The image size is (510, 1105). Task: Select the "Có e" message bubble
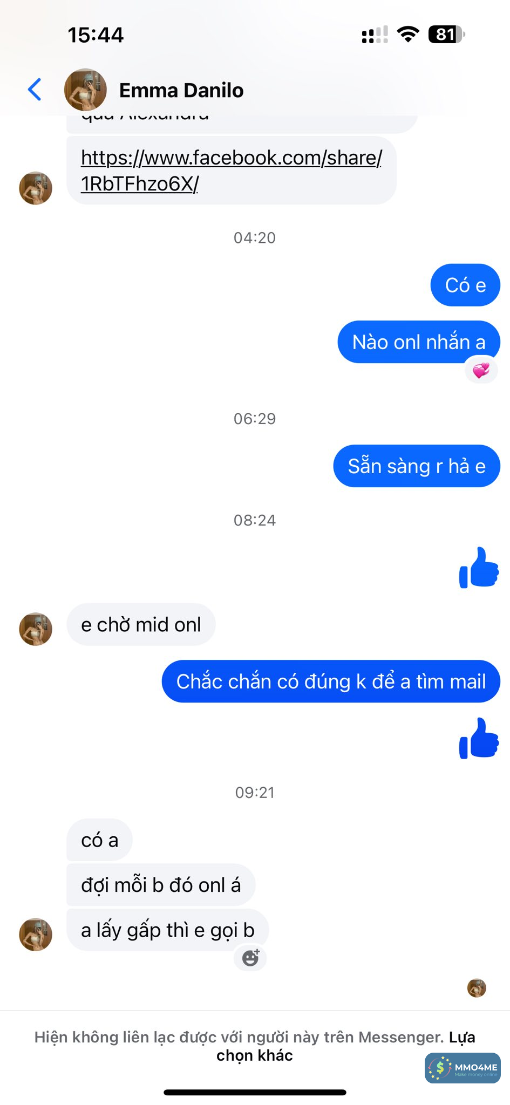coord(465,285)
